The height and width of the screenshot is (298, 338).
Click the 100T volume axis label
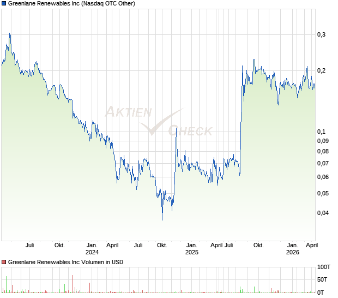[324, 267]
